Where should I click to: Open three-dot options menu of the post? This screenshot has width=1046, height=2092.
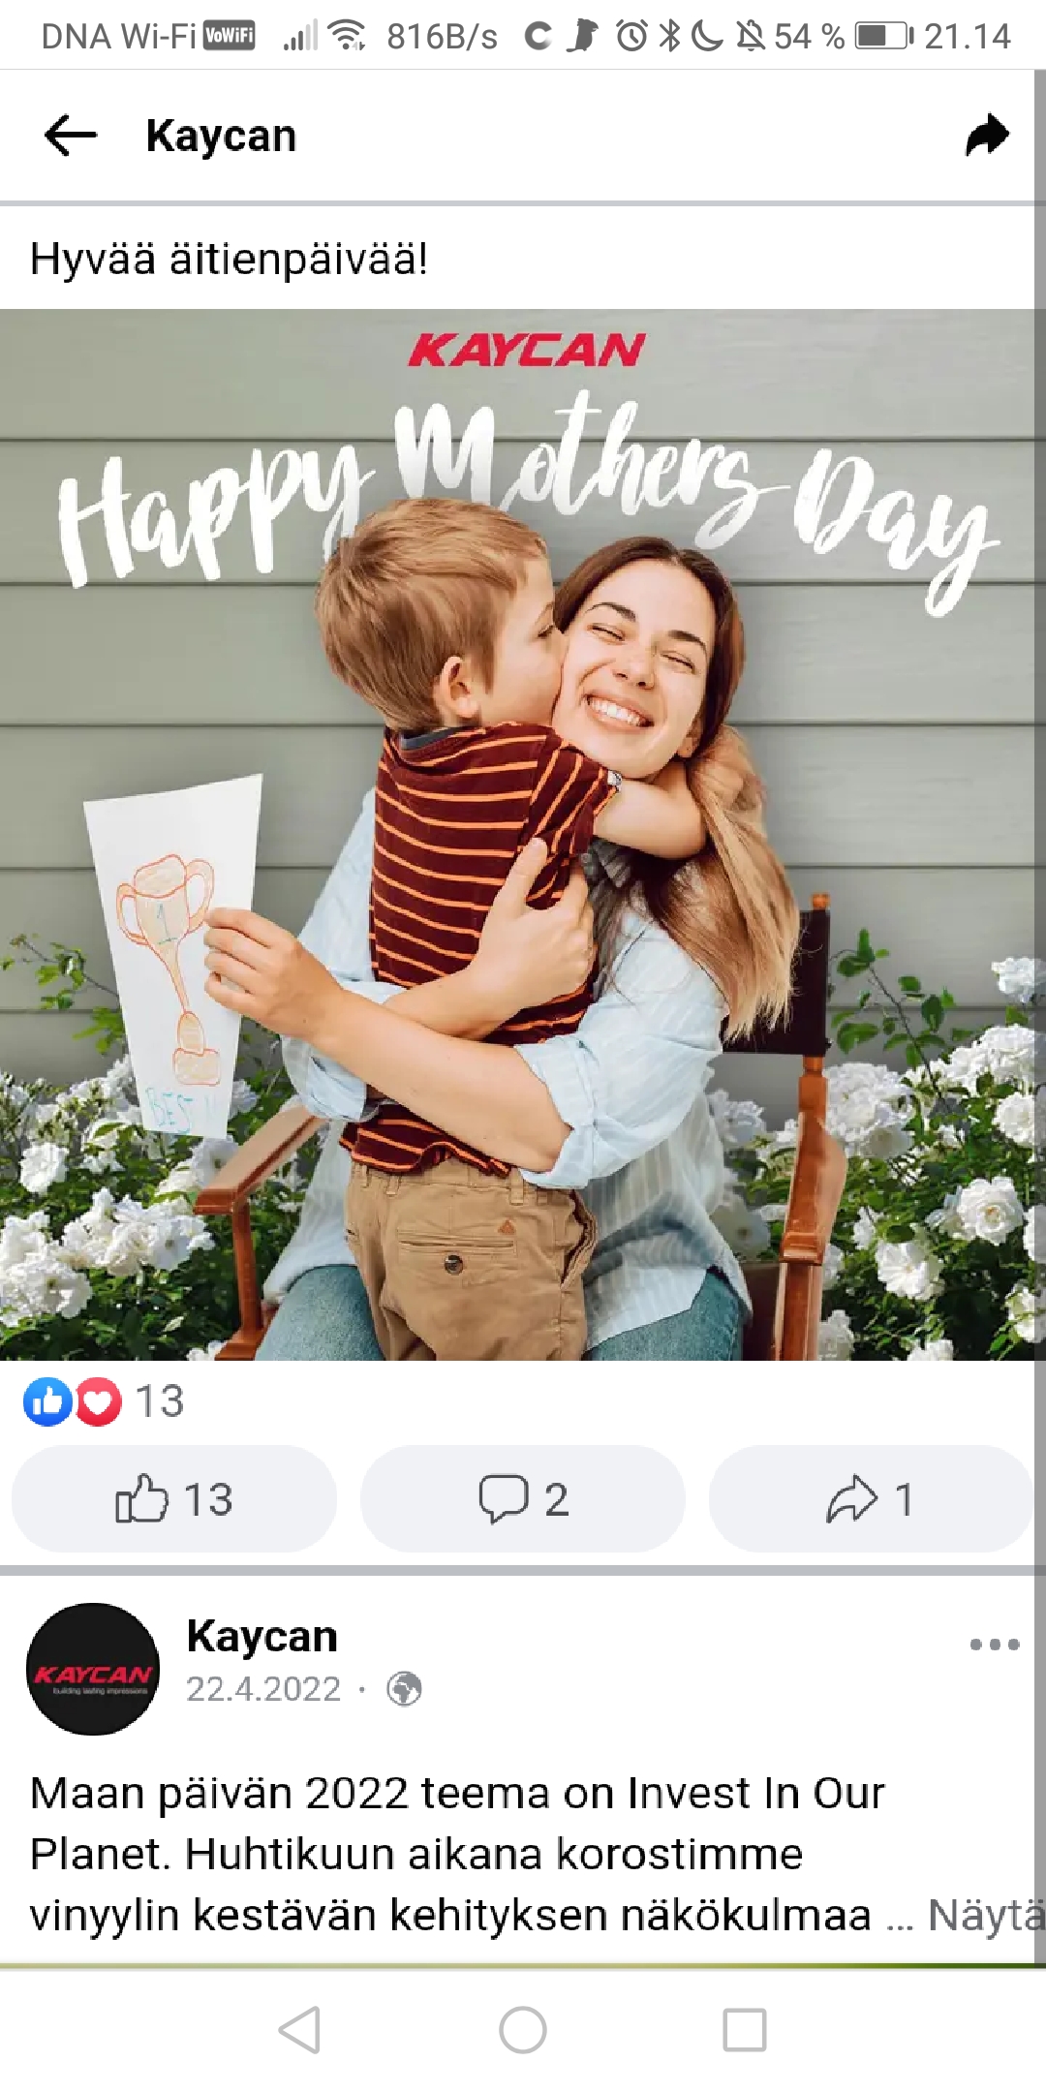tap(995, 1644)
